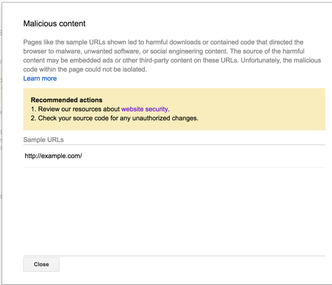This screenshot has width=332, height=285.
Task: Click the first line of the description paragraph
Action: click(x=163, y=42)
